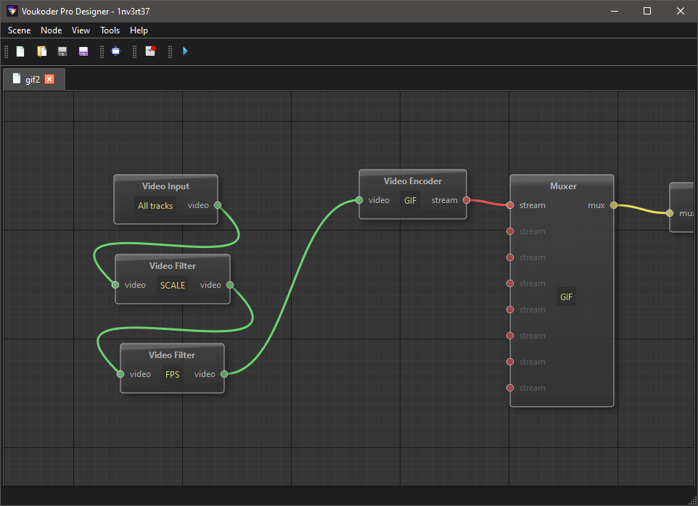This screenshot has height=506, width=698.
Task: Click the video output port on Video Input
Action: pyautogui.click(x=218, y=205)
